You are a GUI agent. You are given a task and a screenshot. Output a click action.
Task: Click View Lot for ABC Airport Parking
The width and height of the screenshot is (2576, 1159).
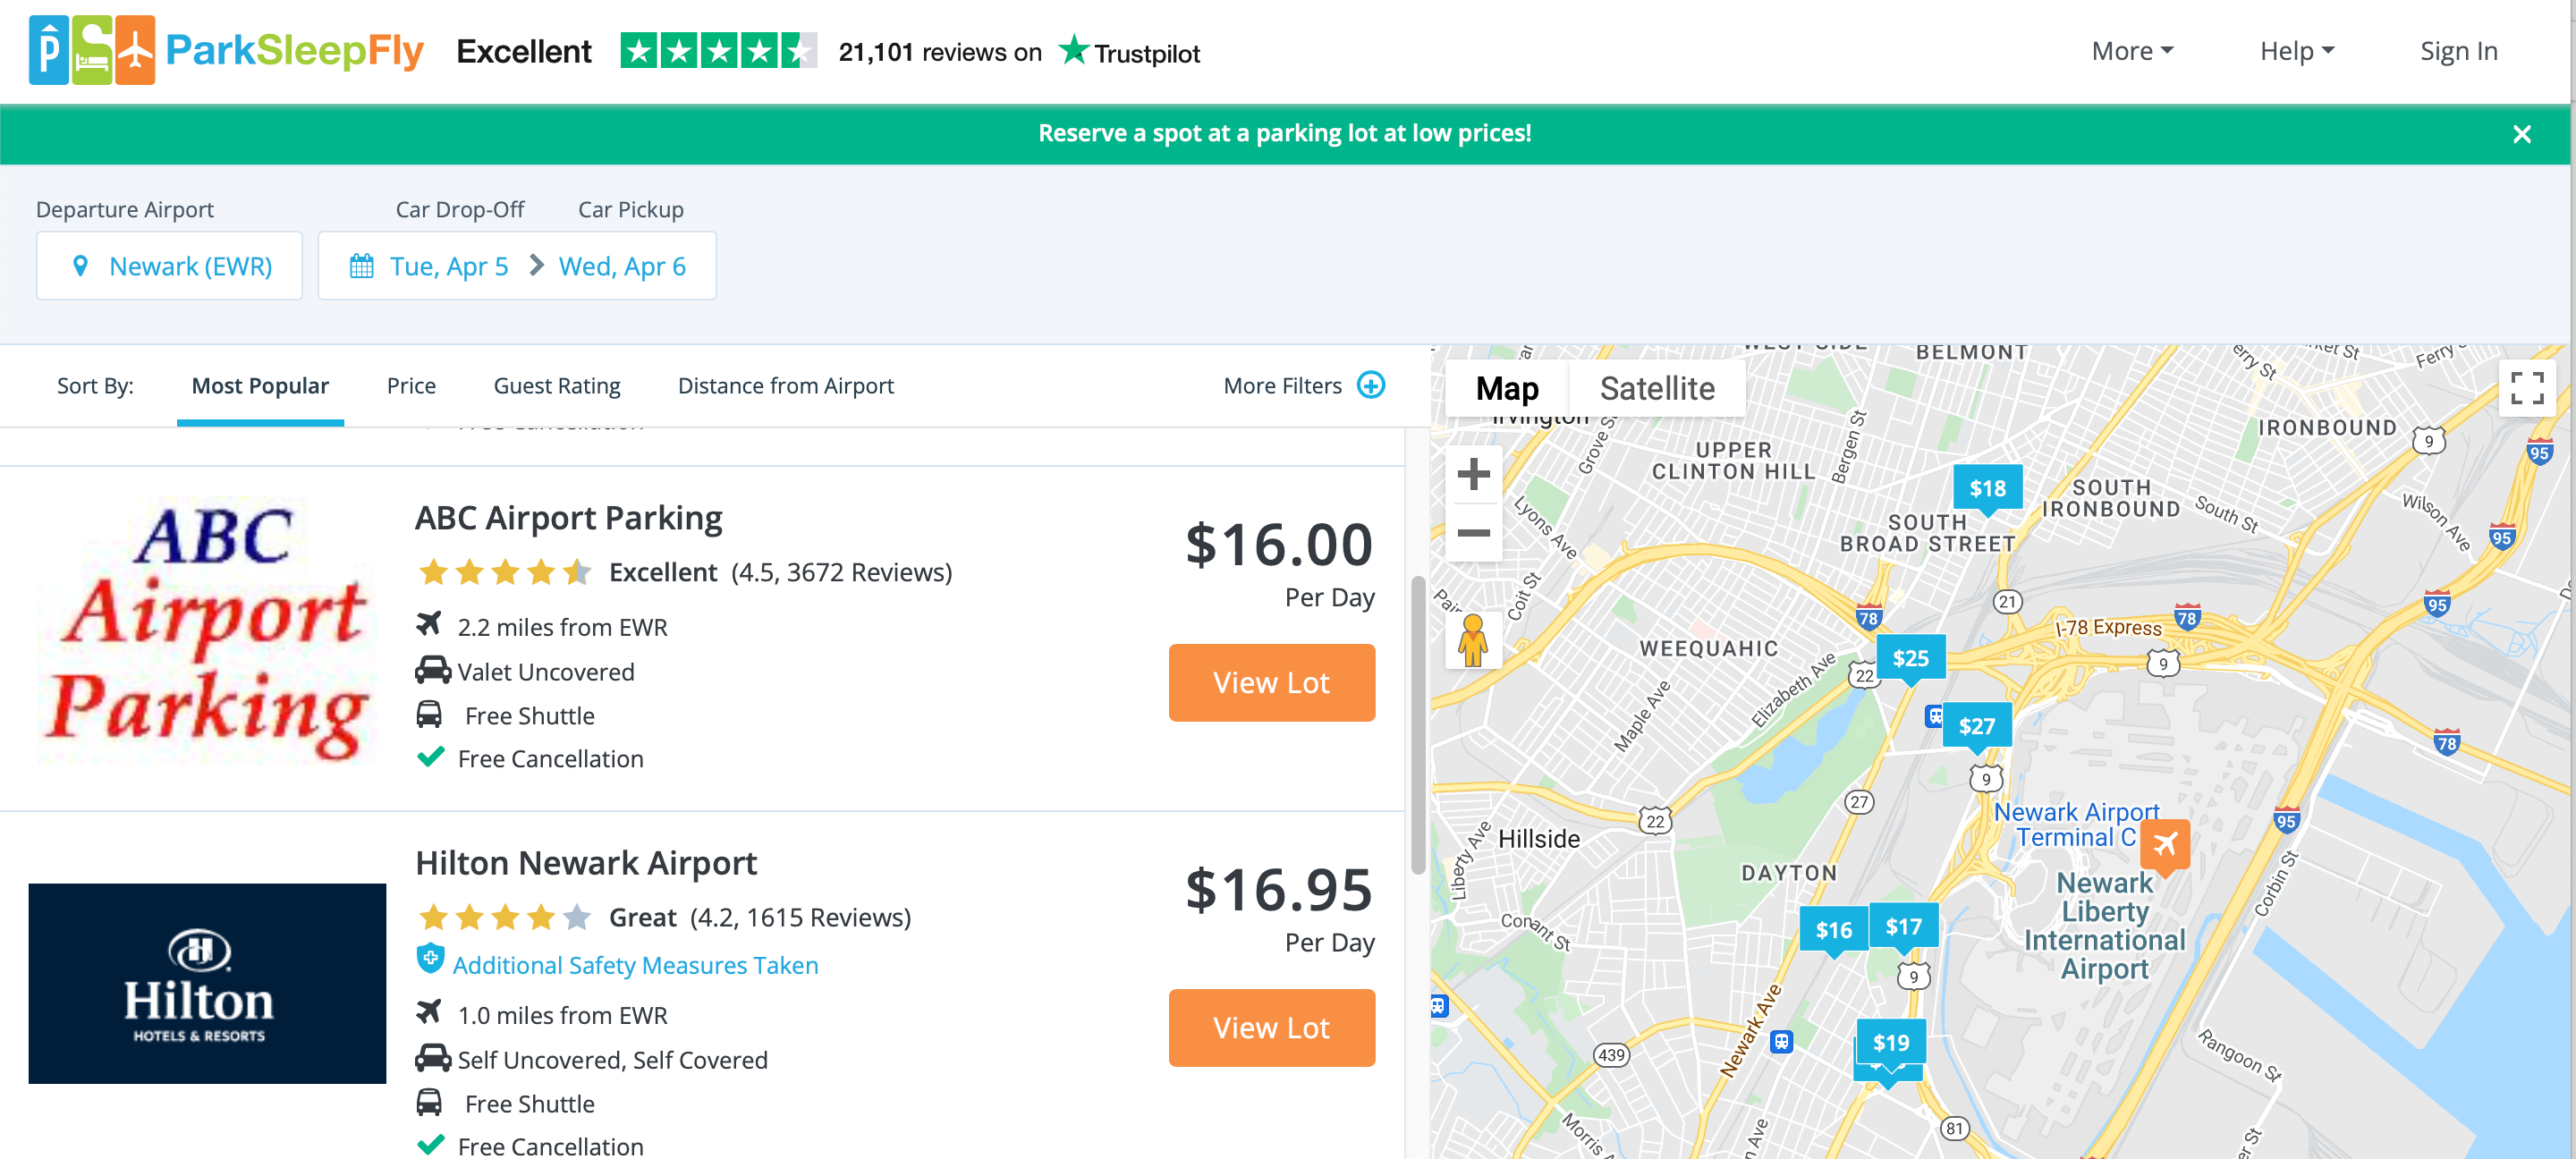click(1271, 683)
